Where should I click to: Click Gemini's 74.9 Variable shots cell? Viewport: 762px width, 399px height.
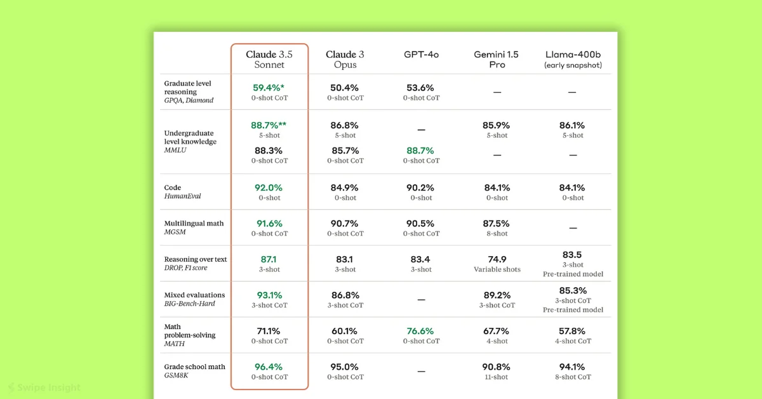point(497,264)
